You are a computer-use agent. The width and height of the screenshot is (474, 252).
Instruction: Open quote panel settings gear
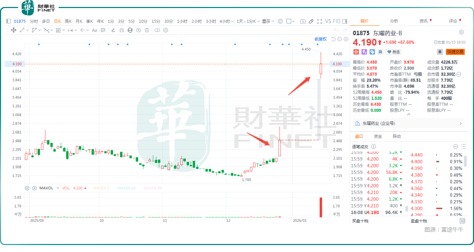point(461,32)
